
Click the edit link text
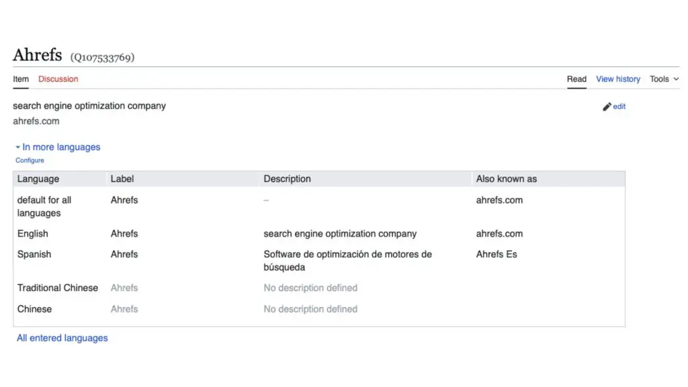click(x=619, y=107)
